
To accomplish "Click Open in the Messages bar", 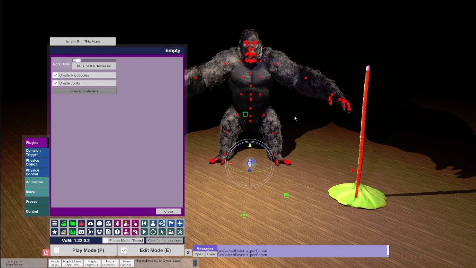I will coord(199,254).
